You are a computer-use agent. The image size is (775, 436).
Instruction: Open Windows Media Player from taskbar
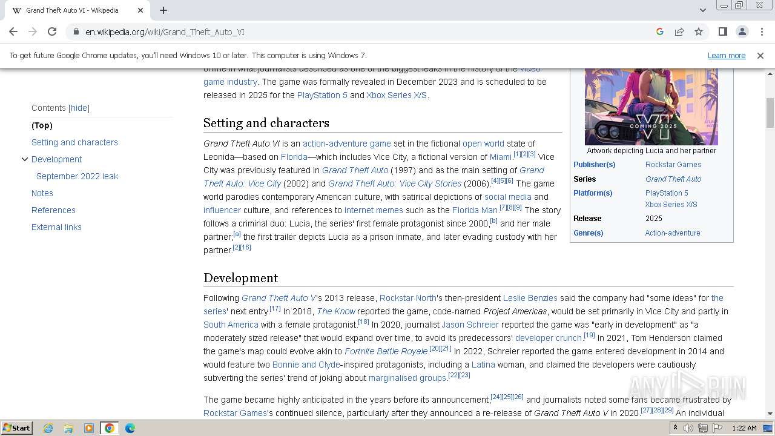click(x=89, y=428)
